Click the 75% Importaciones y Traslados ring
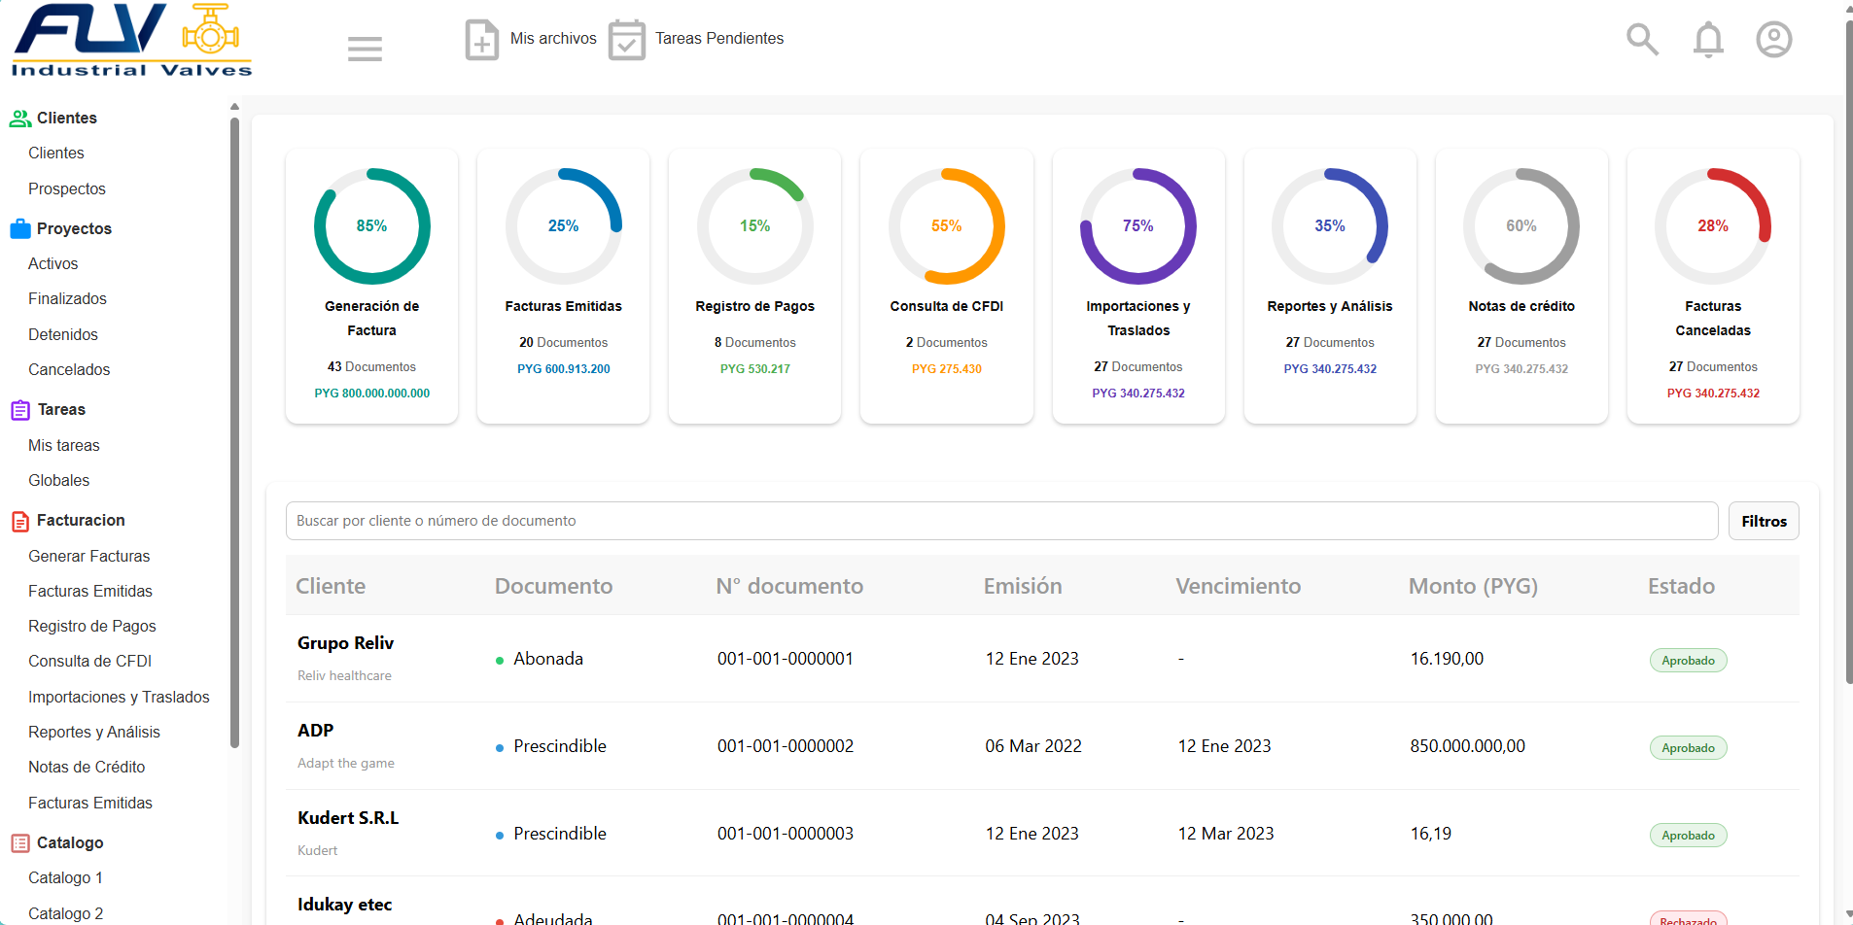The image size is (1853, 925). 1138,226
